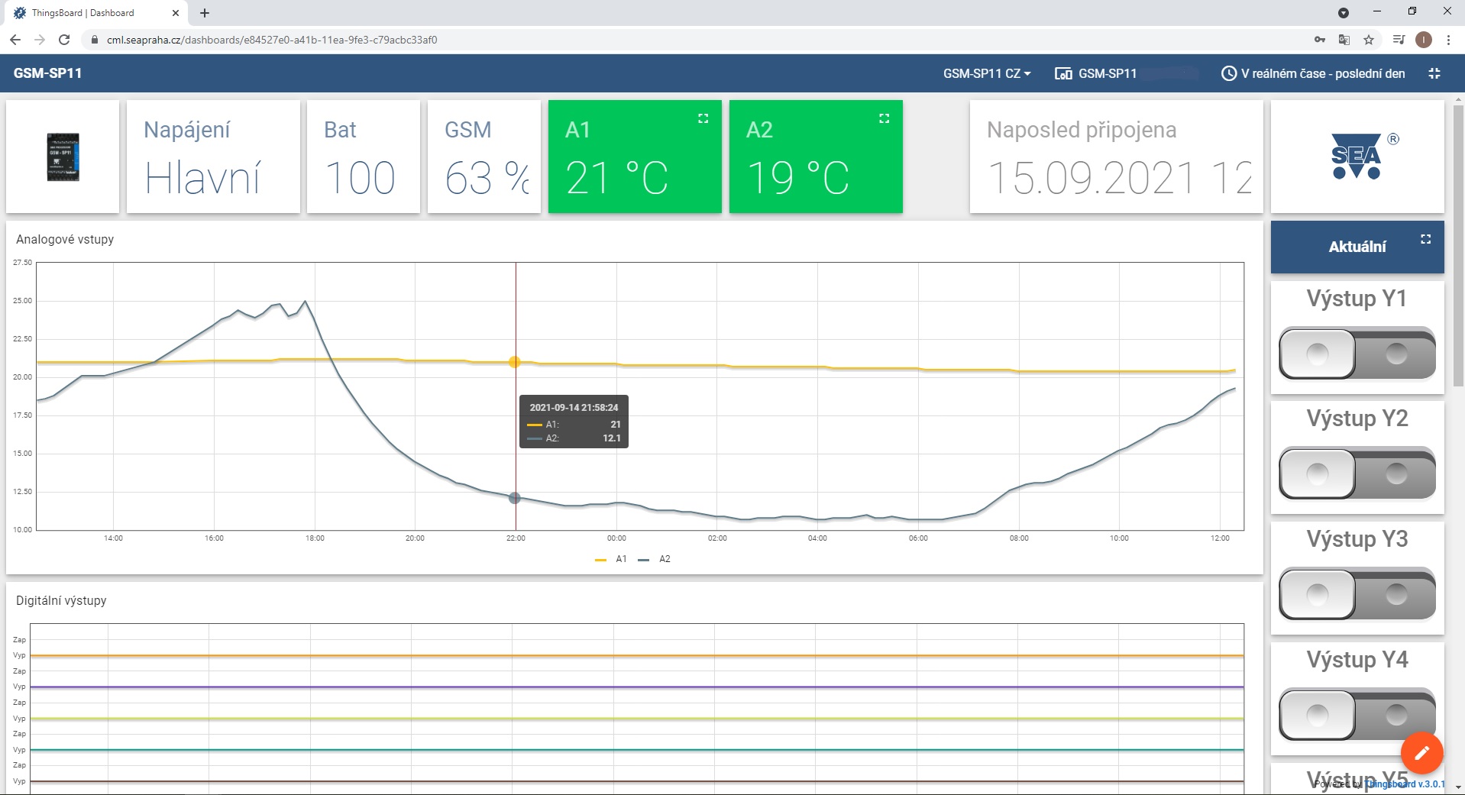This screenshot has width=1465, height=795.
Task: Open the time window 'V reálném čase - poslední den'
Action: 1314,73
